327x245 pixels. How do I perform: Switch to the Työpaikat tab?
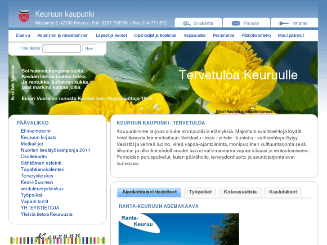click(200, 192)
